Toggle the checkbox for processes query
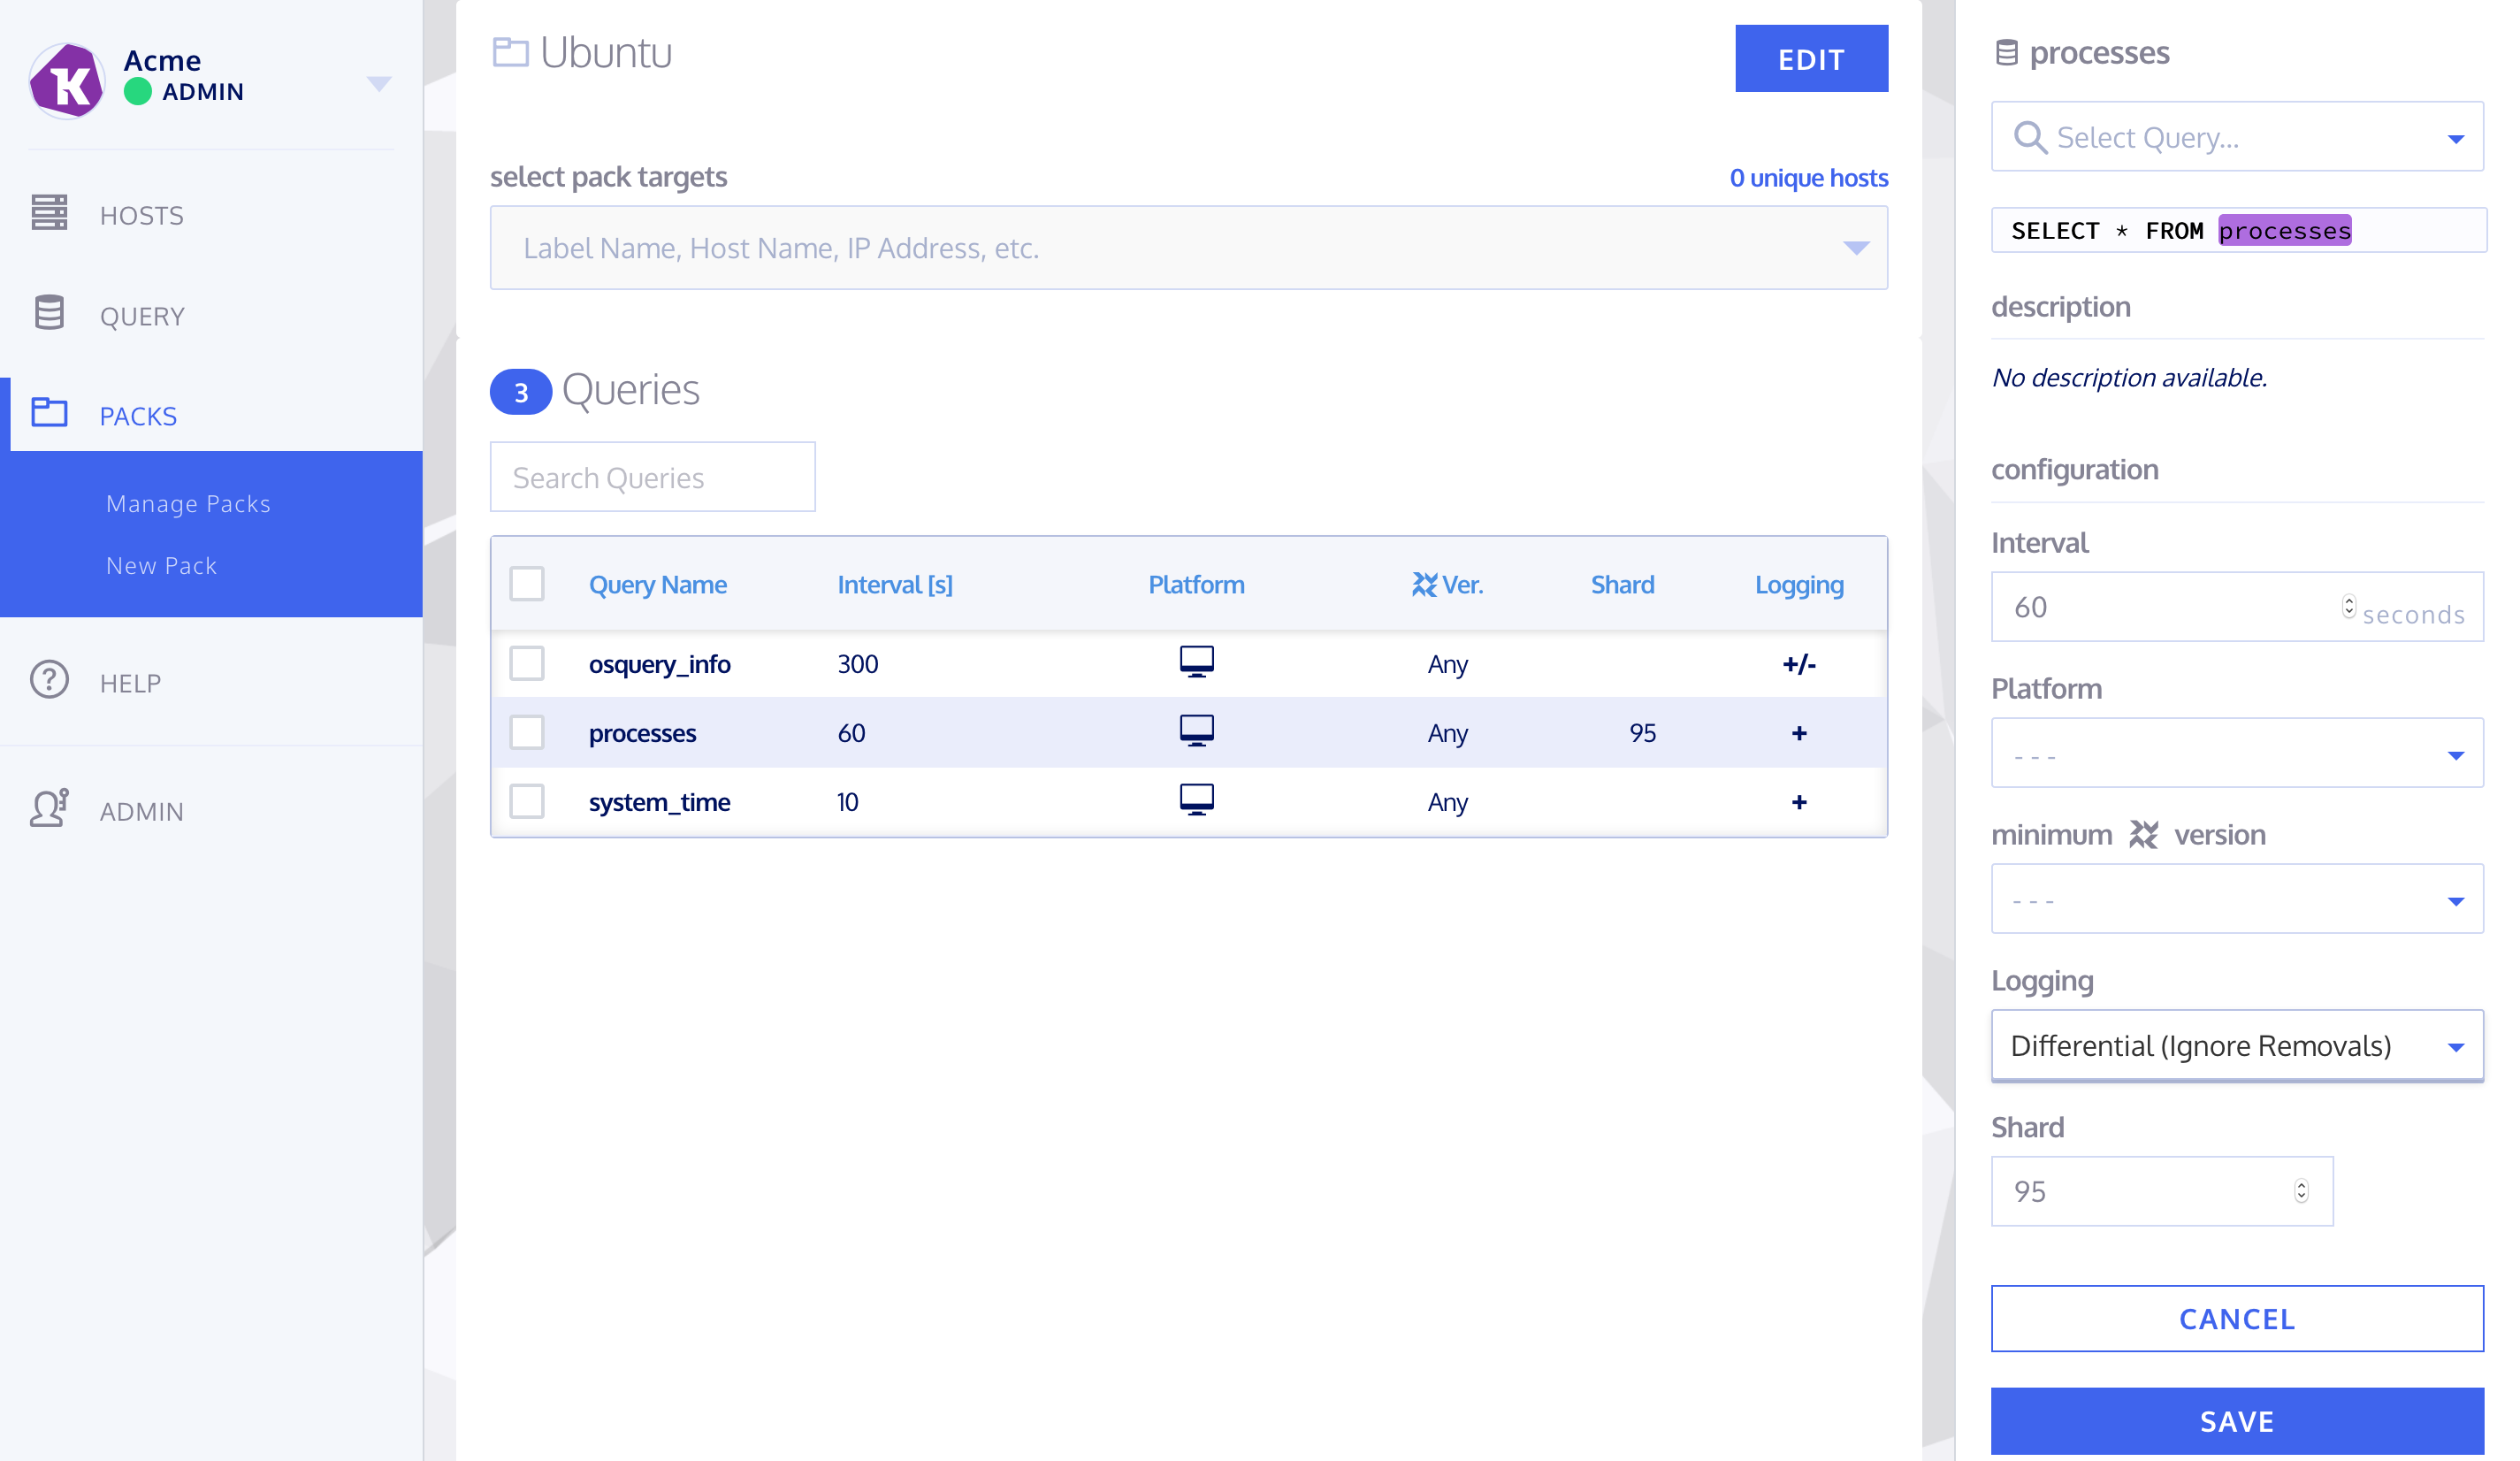 pyautogui.click(x=527, y=732)
